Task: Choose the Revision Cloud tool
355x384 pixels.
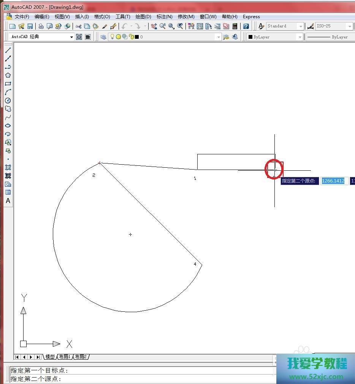Action: [x=8, y=109]
